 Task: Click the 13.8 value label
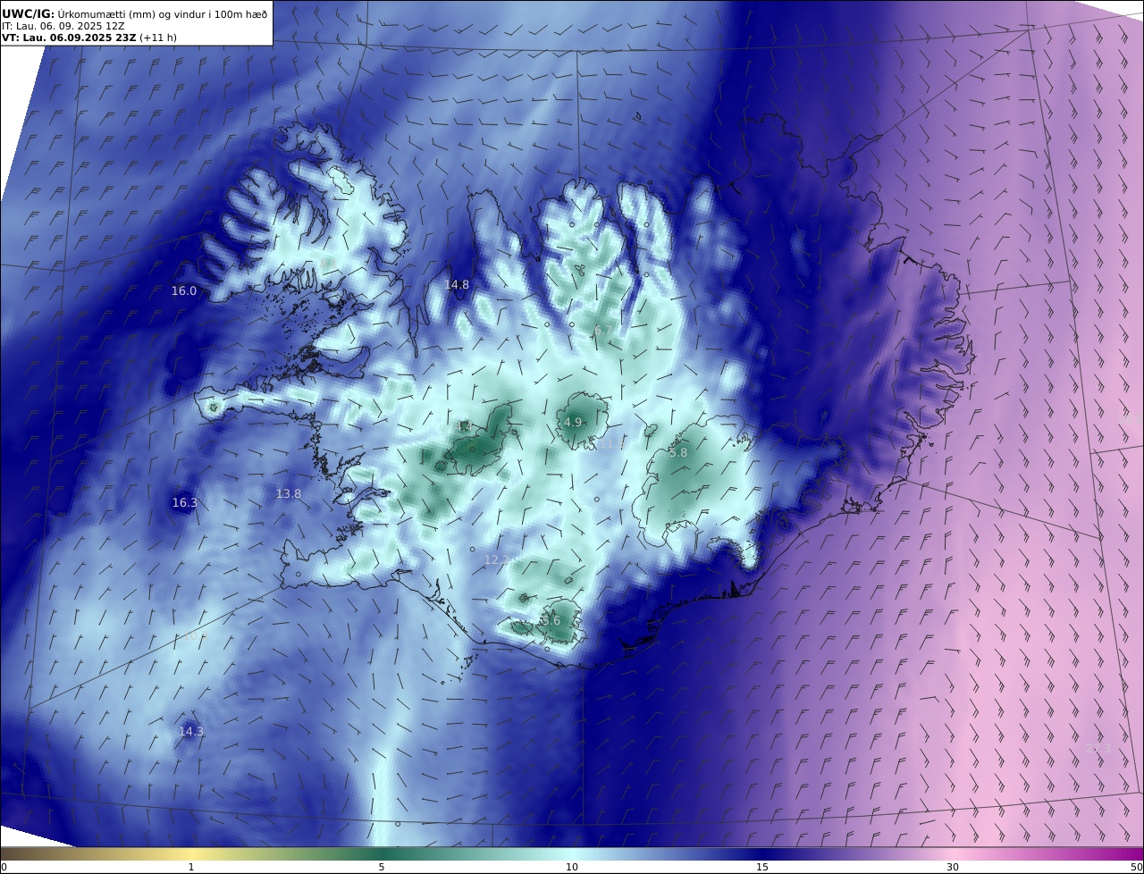point(289,494)
